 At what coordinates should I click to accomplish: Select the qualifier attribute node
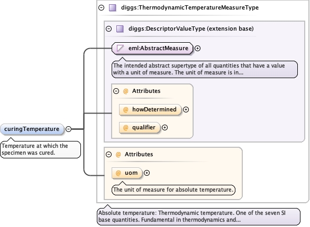(x=140, y=128)
